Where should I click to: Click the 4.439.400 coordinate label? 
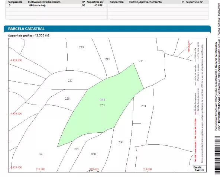(x=16, y=167)
